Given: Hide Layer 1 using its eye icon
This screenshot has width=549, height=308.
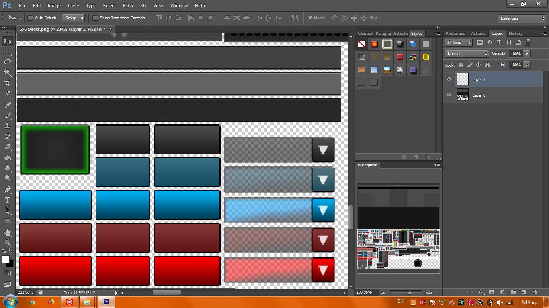Looking at the screenshot, I should coord(449,79).
